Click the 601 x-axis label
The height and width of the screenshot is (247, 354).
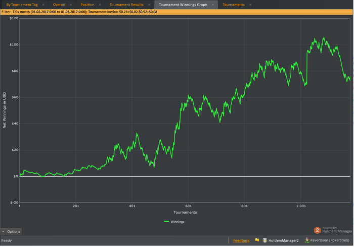(x=188, y=206)
